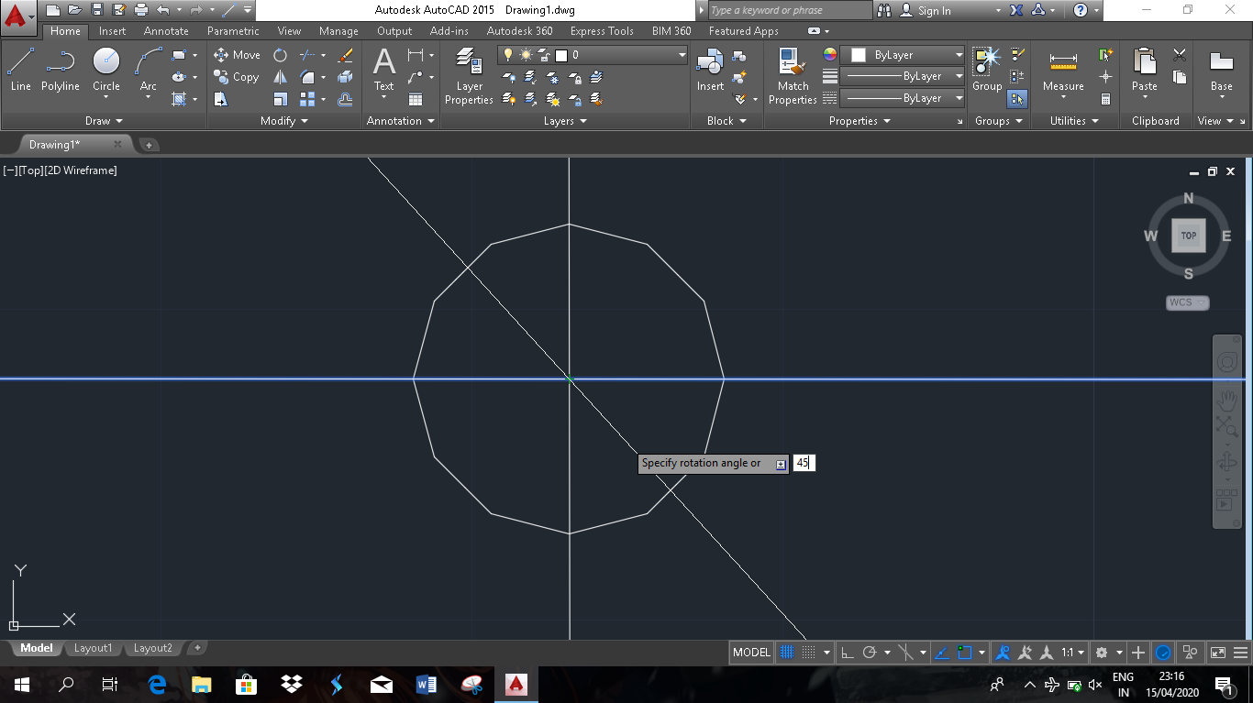Switch to the Insert ribbon tab
Image resolution: width=1253 pixels, height=703 pixels.
click(112, 30)
